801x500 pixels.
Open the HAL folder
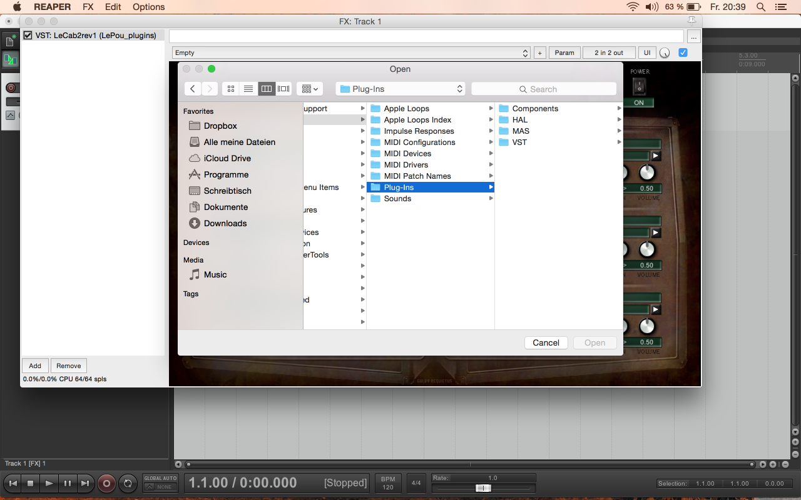pyautogui.click(x=559, y=119)
